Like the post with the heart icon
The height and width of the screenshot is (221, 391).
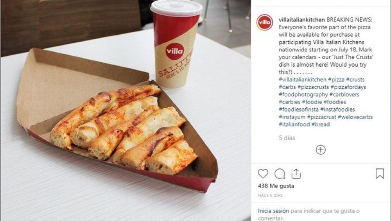263,173
